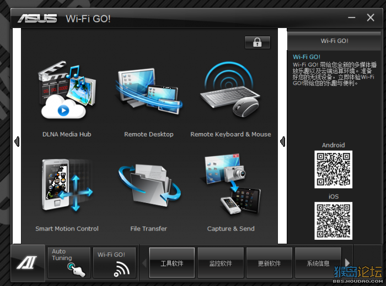The image size is (386, 286).
Task: Click the Wi-Fi GO! info panel header
Action: 334,41
